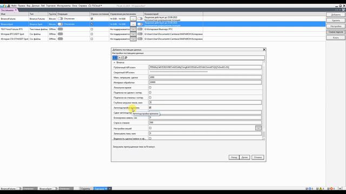Check status line box for История CSV ETHUSDT Spot

click(92, 39)
